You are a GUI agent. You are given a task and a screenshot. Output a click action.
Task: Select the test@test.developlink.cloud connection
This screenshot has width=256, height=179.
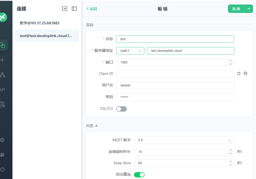[x=47, y=36]
